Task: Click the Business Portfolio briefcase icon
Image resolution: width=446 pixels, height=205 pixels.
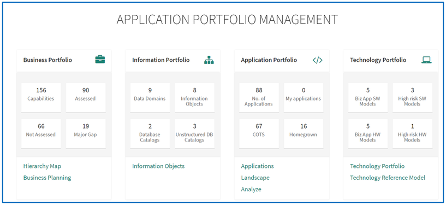Action: coord(100,60)
